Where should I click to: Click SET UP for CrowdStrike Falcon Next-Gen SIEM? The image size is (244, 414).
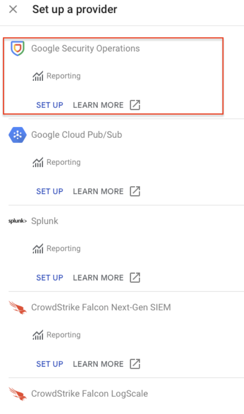(x=49, y=363)
